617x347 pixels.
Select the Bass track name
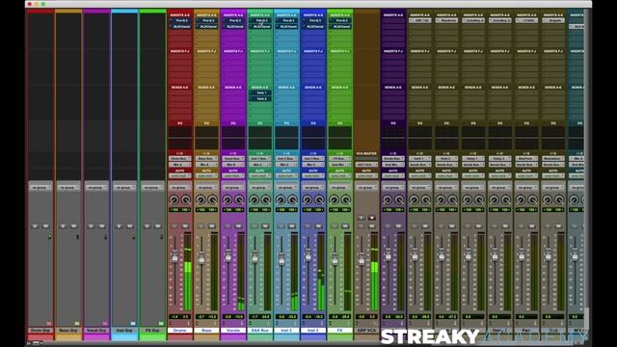tap(207, 331)
